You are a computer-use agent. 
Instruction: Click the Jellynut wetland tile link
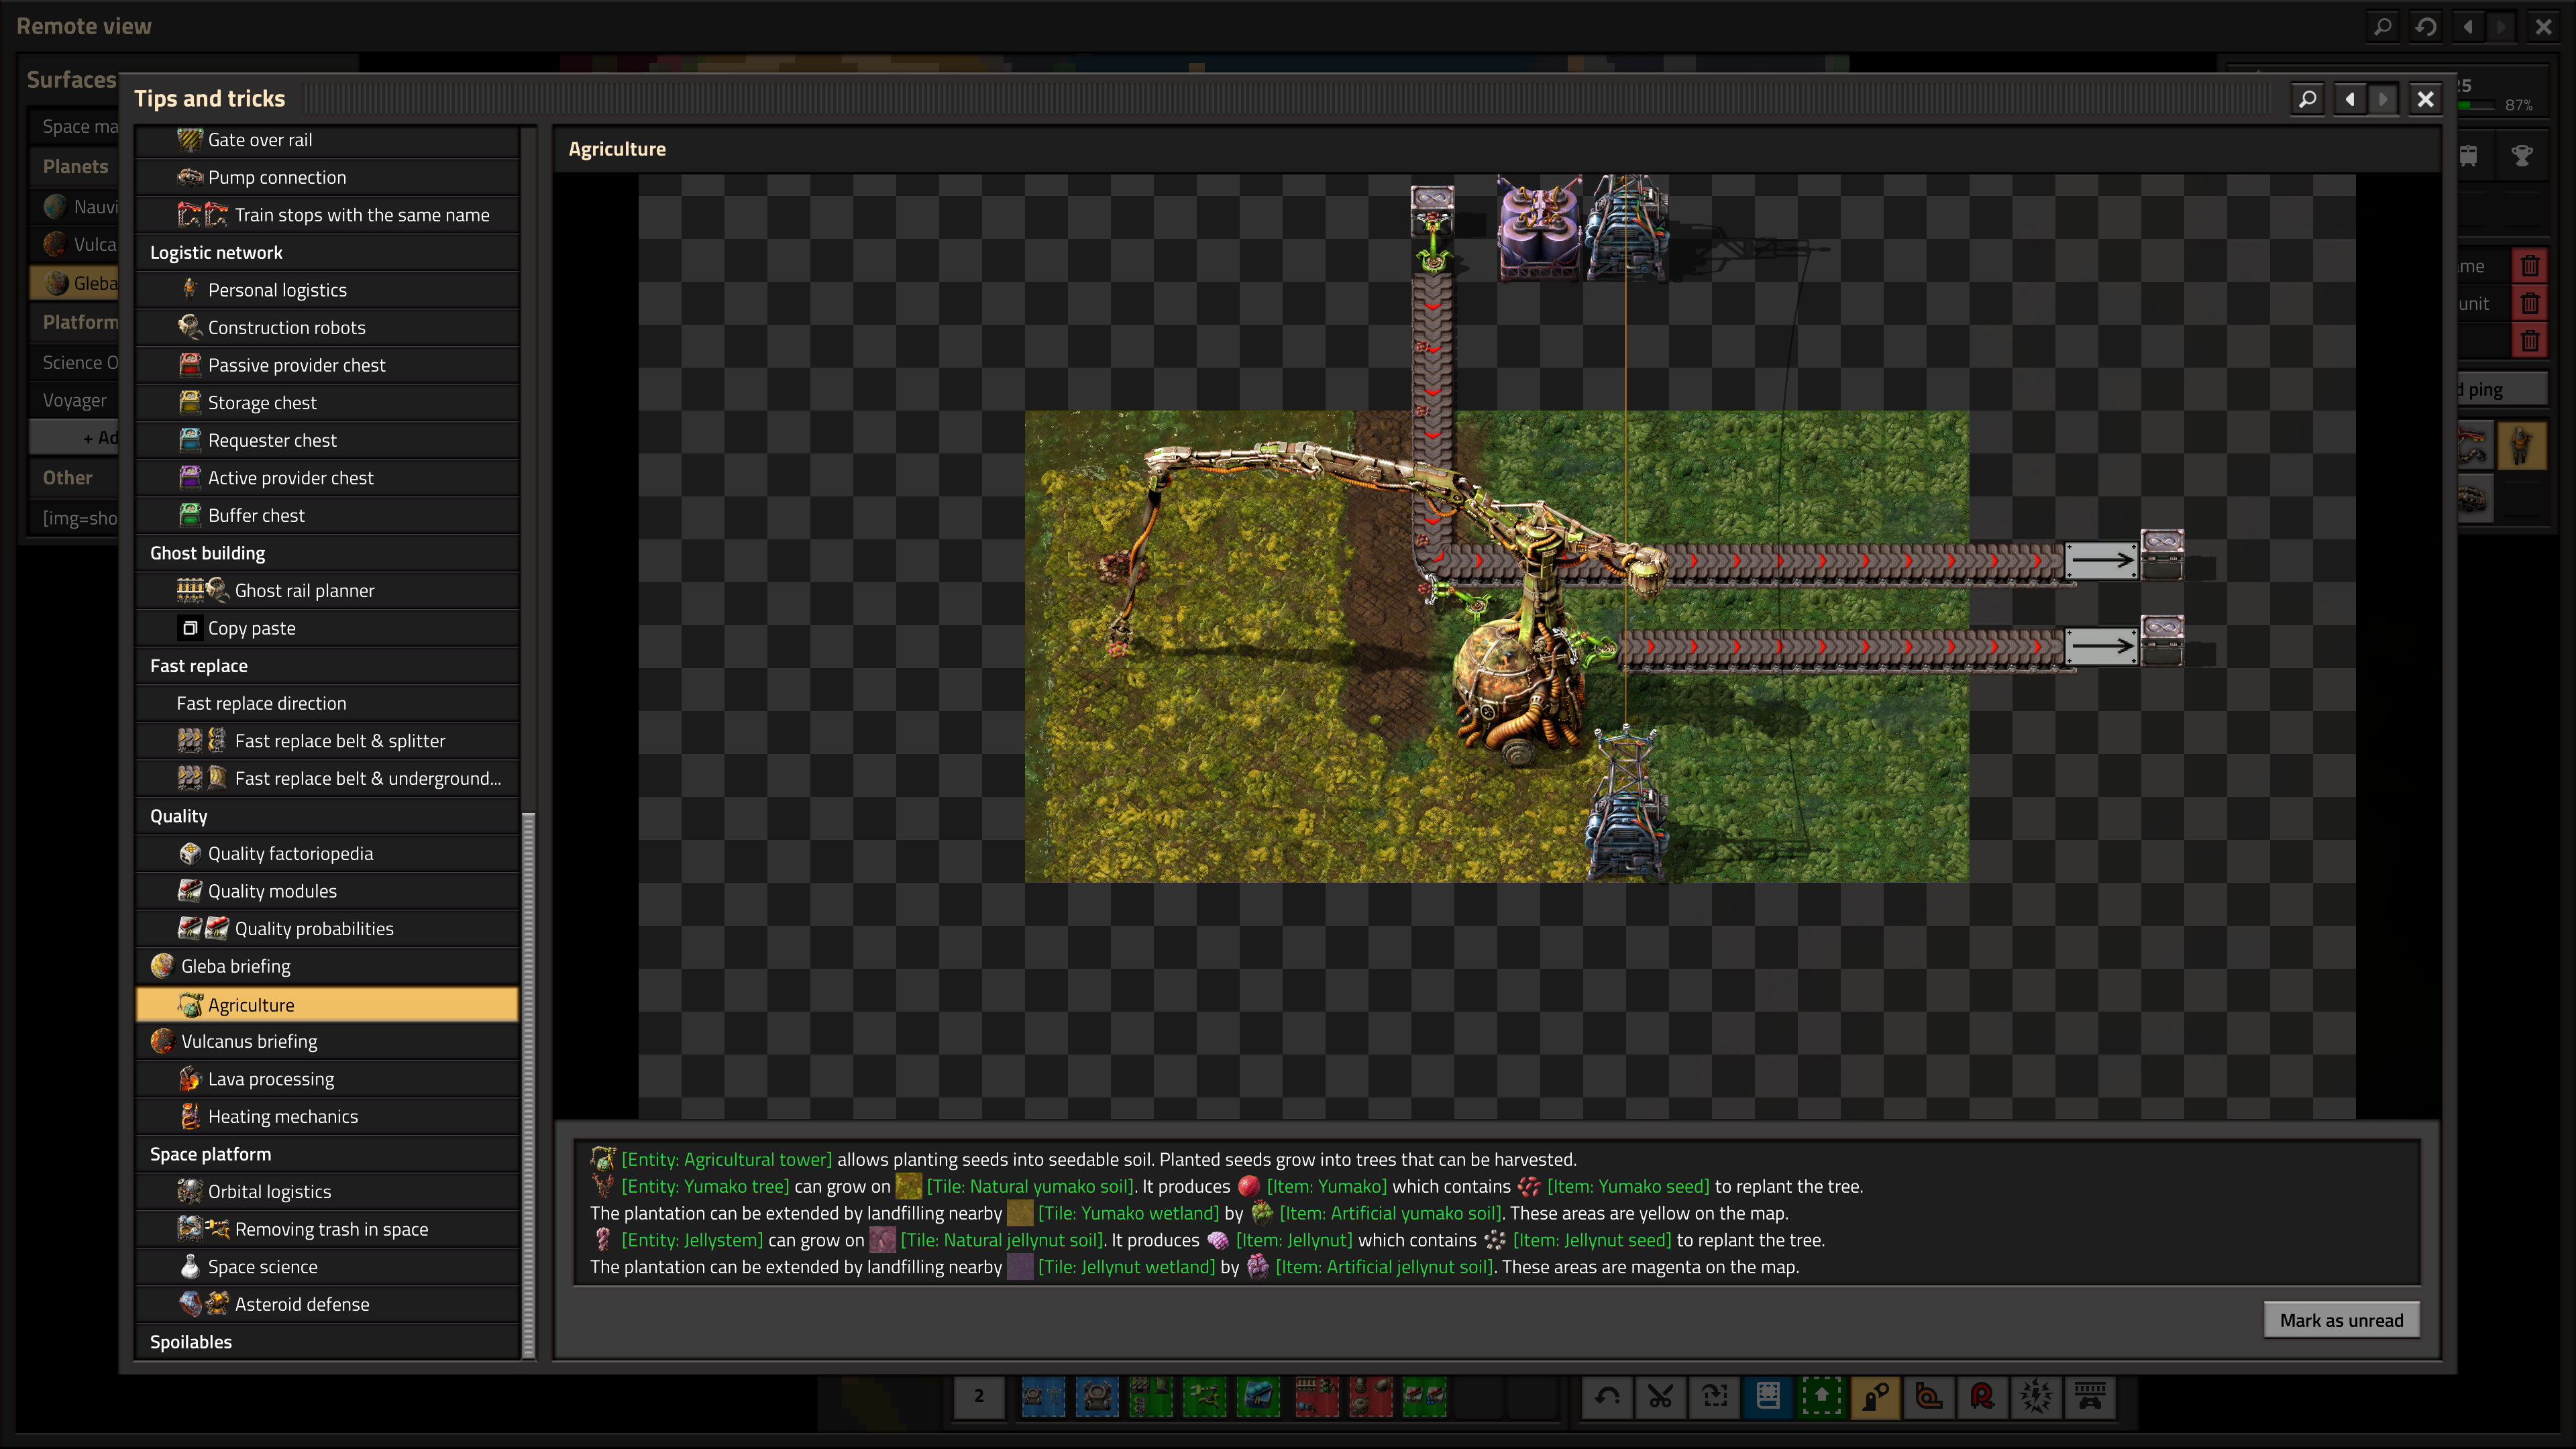click(x=1126, y=1267)
